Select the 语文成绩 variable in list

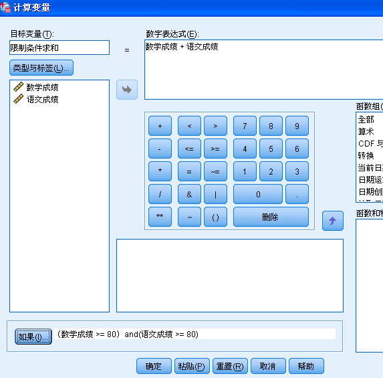pyautogui.click(x=42, y=99)
